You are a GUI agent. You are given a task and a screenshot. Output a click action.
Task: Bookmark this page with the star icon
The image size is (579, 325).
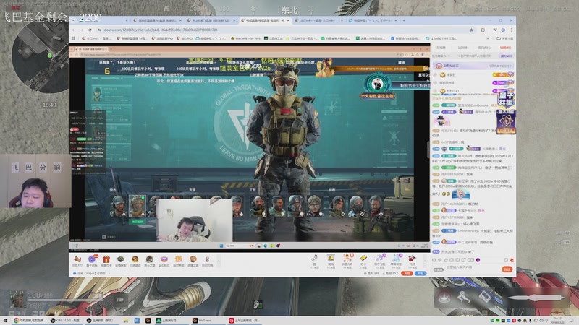472,30
